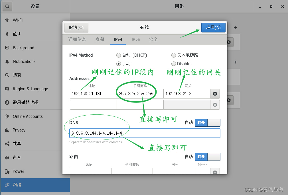Open 蓝牙 Bluetooth settings panel
The image size is (288, 195).
click(35, 34)
